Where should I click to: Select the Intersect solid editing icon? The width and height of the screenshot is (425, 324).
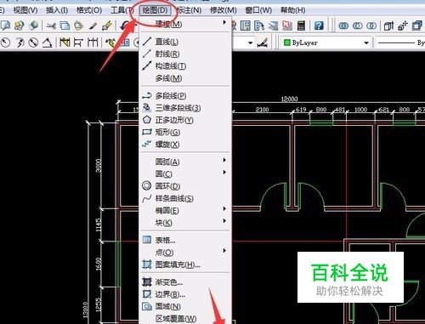[x=371, y=26]
